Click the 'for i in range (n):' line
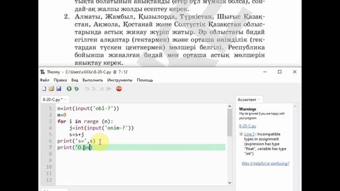 tap(85, 121)
